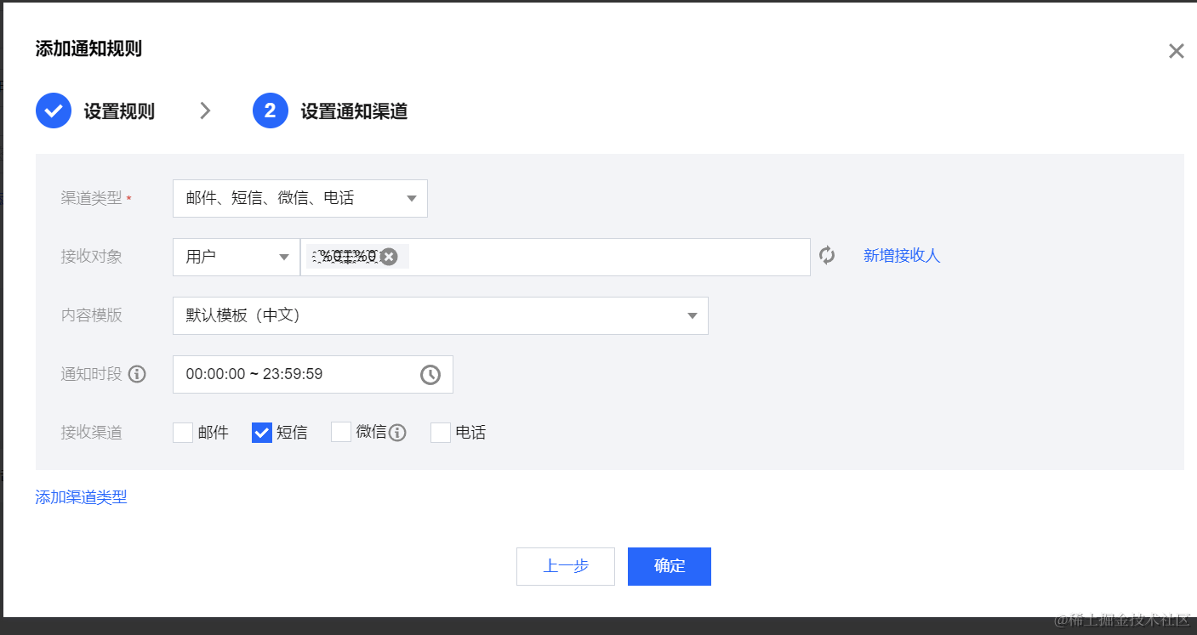The height and width of the screenshot is (635, 1197).
Task: Click the info icon beside 微信 option
Action: point(398,432)
